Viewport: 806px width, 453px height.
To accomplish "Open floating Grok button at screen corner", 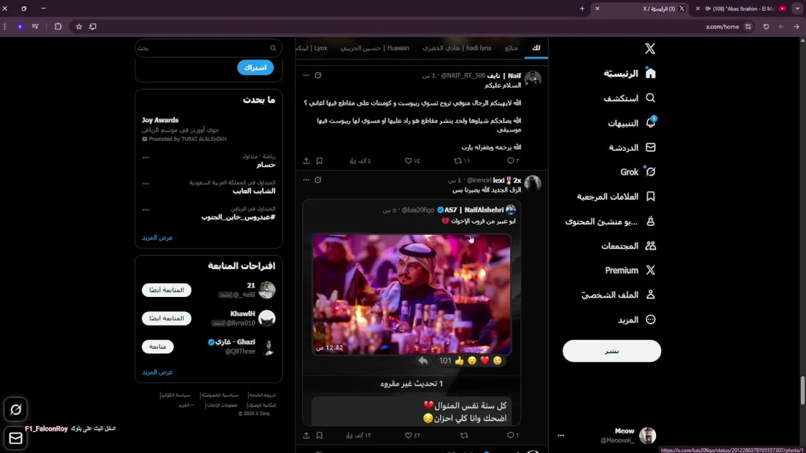I will click(x=16, y=410).
